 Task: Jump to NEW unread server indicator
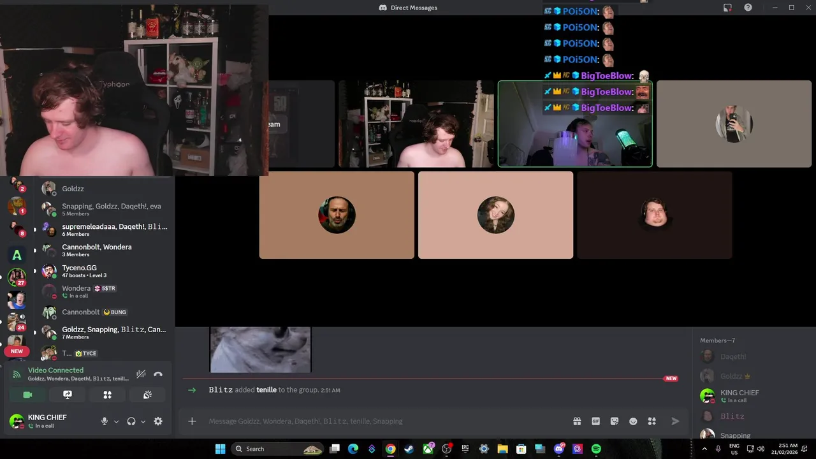pyautogui.click(x=17, y=351)
